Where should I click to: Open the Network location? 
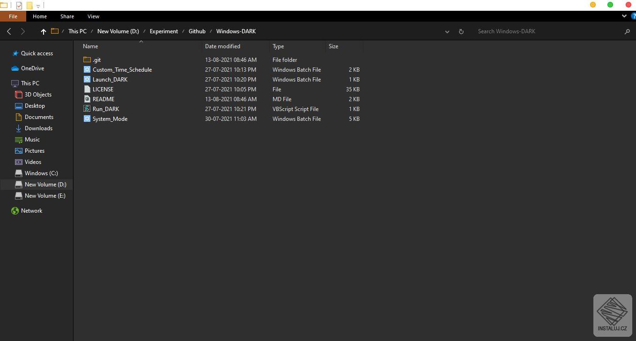[31, 210]
